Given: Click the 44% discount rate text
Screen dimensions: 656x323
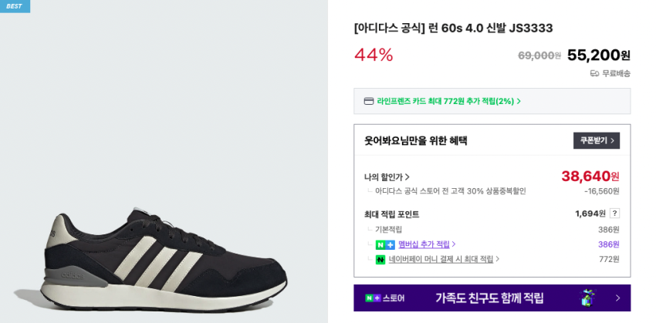Looking at the screenshot, I should pyautogui.click(x=374, y=55).
